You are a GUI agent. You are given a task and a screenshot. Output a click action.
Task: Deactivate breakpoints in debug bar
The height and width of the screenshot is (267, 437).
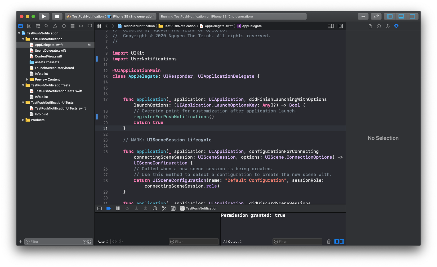point(109,208)
